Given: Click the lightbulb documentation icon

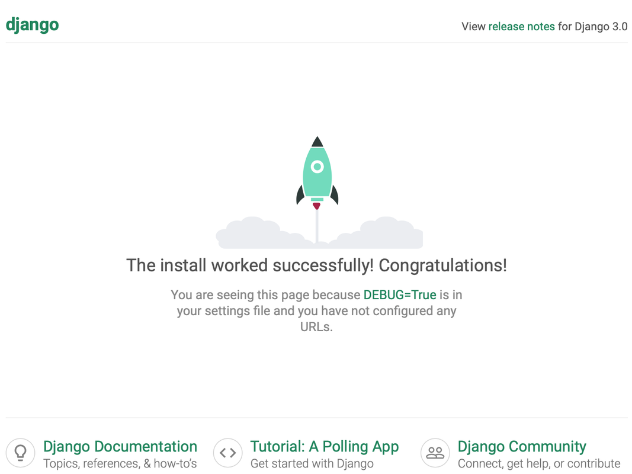Looking at the screenshot, I should click(21, 453).
